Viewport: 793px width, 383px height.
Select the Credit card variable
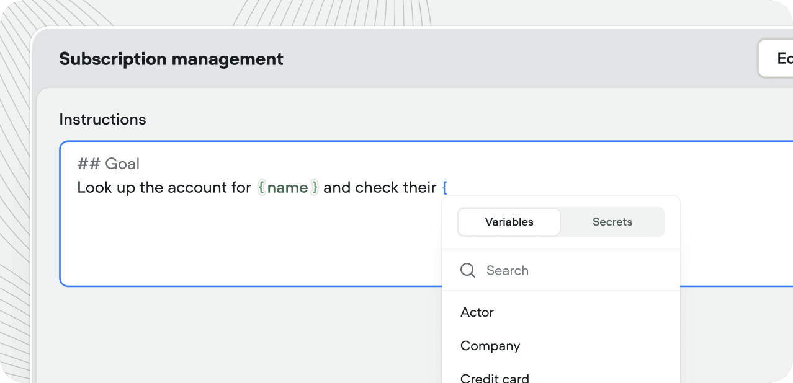click(x=495, y=377)
